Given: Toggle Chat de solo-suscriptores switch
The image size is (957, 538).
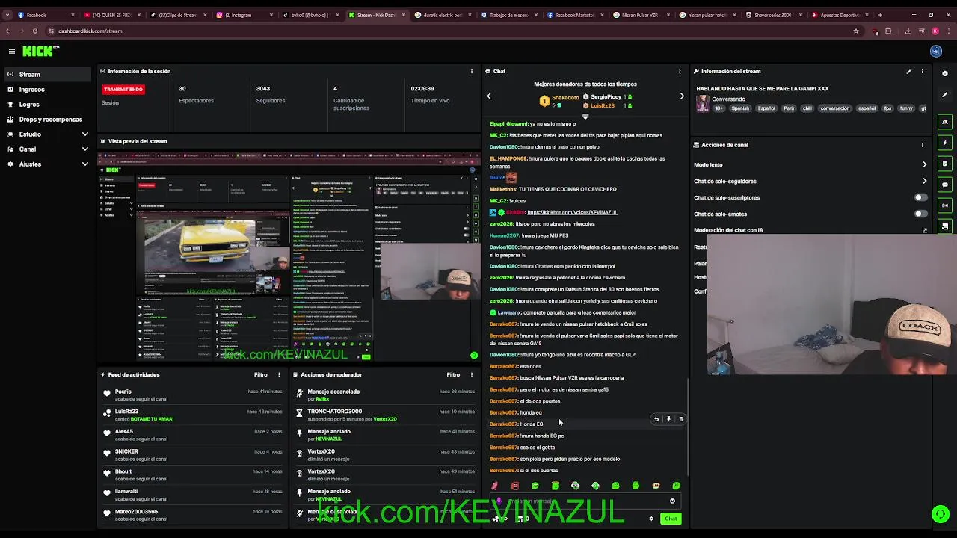Looking at the screenshot, I should [920, 197].
